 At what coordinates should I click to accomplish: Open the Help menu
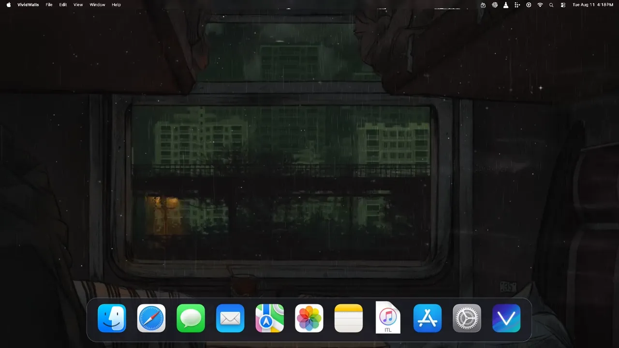[116, 5]
